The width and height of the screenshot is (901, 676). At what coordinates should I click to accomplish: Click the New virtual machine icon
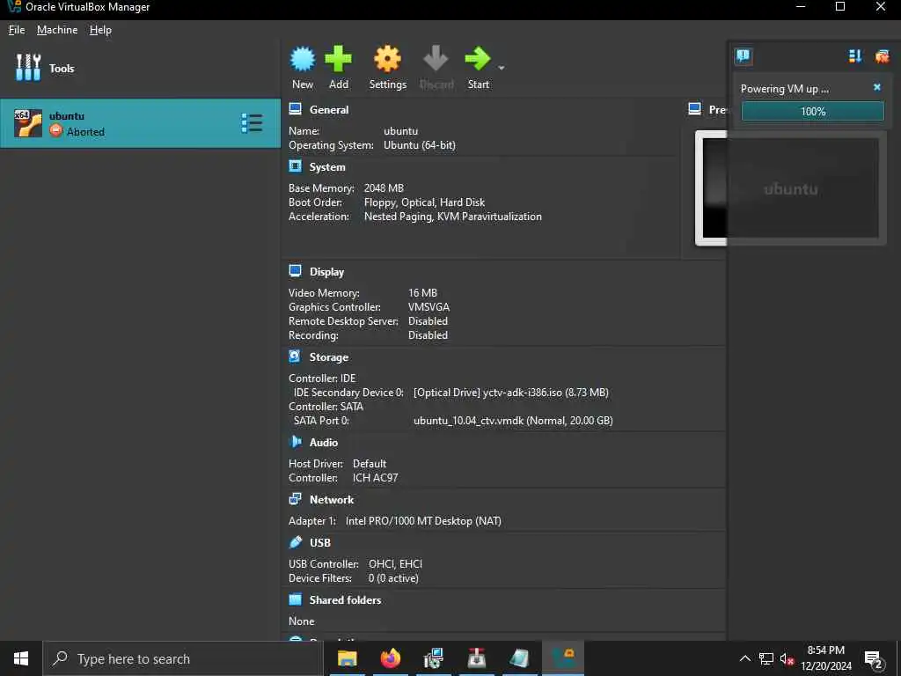pyautogui.click(x=303, y=59)
